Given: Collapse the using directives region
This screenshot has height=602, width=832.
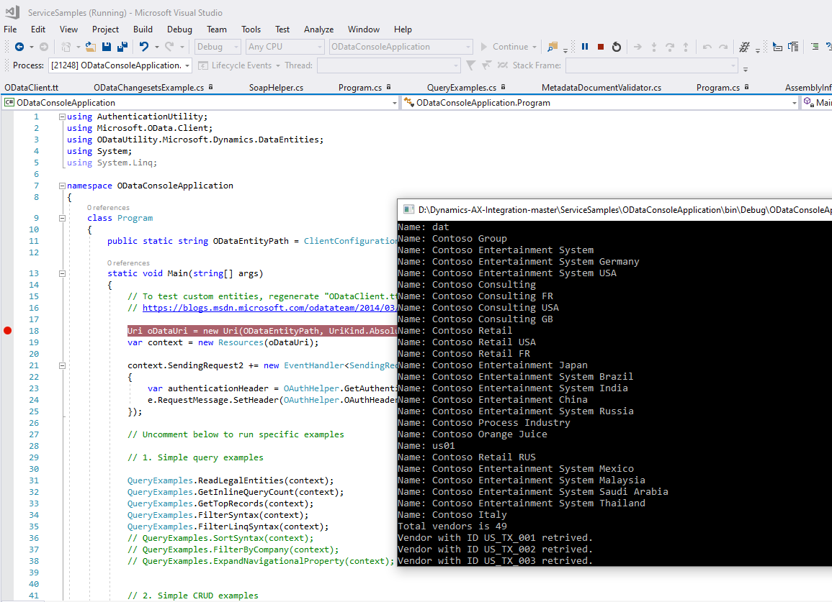Looking at the screenshot, I should pos(62,117).
